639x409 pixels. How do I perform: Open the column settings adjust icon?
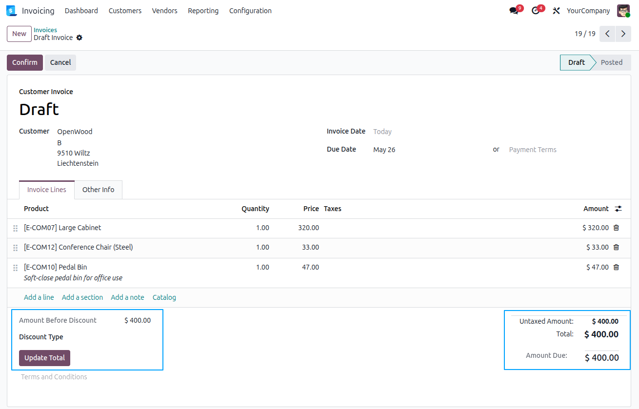618,209
